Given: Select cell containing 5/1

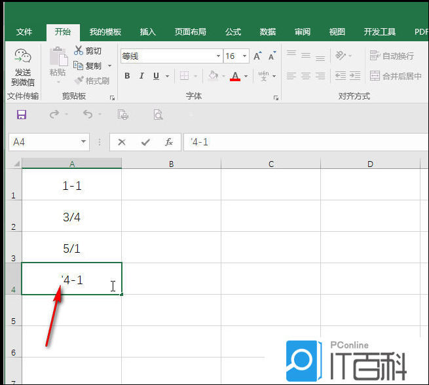Looking at the screenshot, I should click(x=71, y=247).
